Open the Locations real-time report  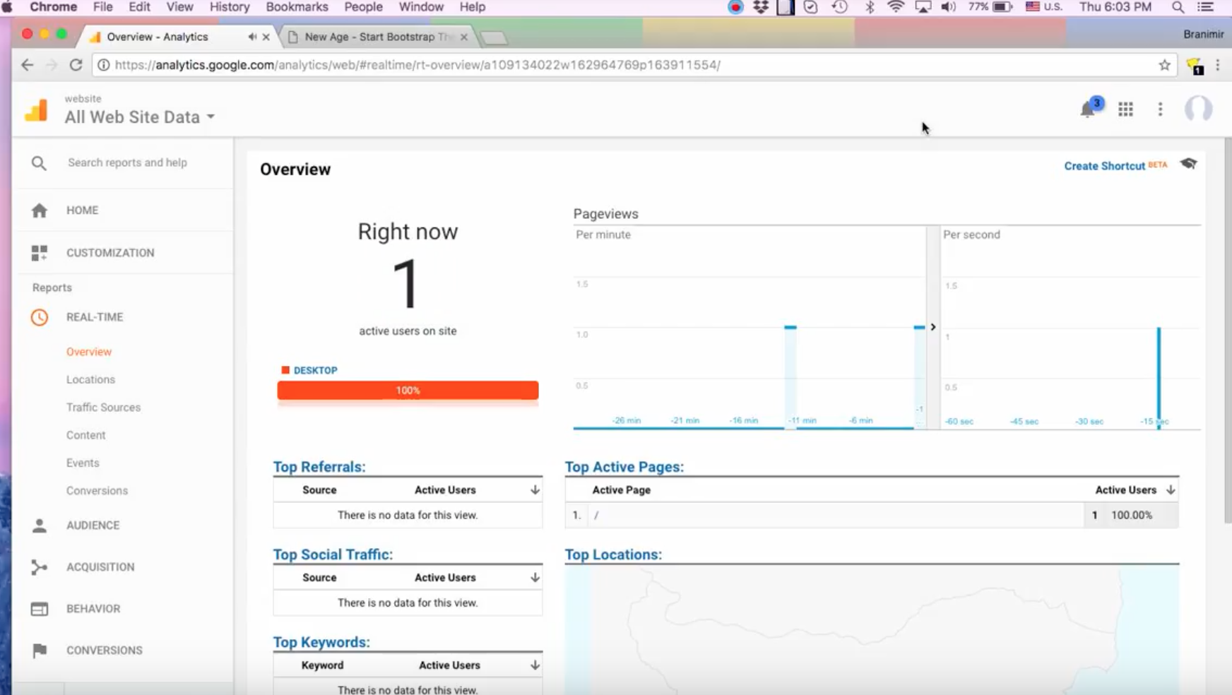(90, 379)
